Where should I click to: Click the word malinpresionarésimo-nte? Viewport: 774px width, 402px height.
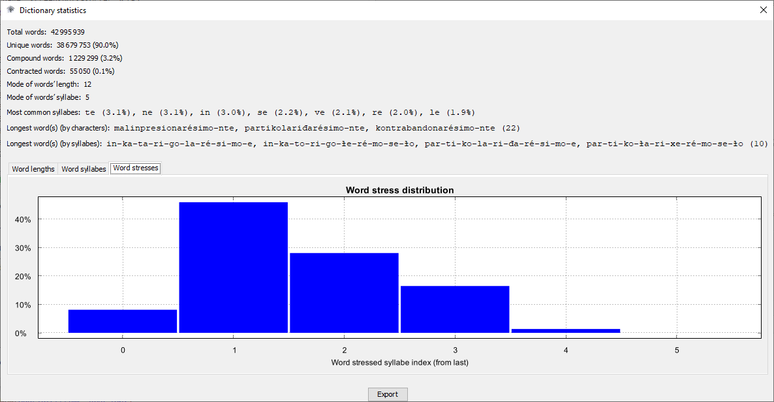(175, 128)
